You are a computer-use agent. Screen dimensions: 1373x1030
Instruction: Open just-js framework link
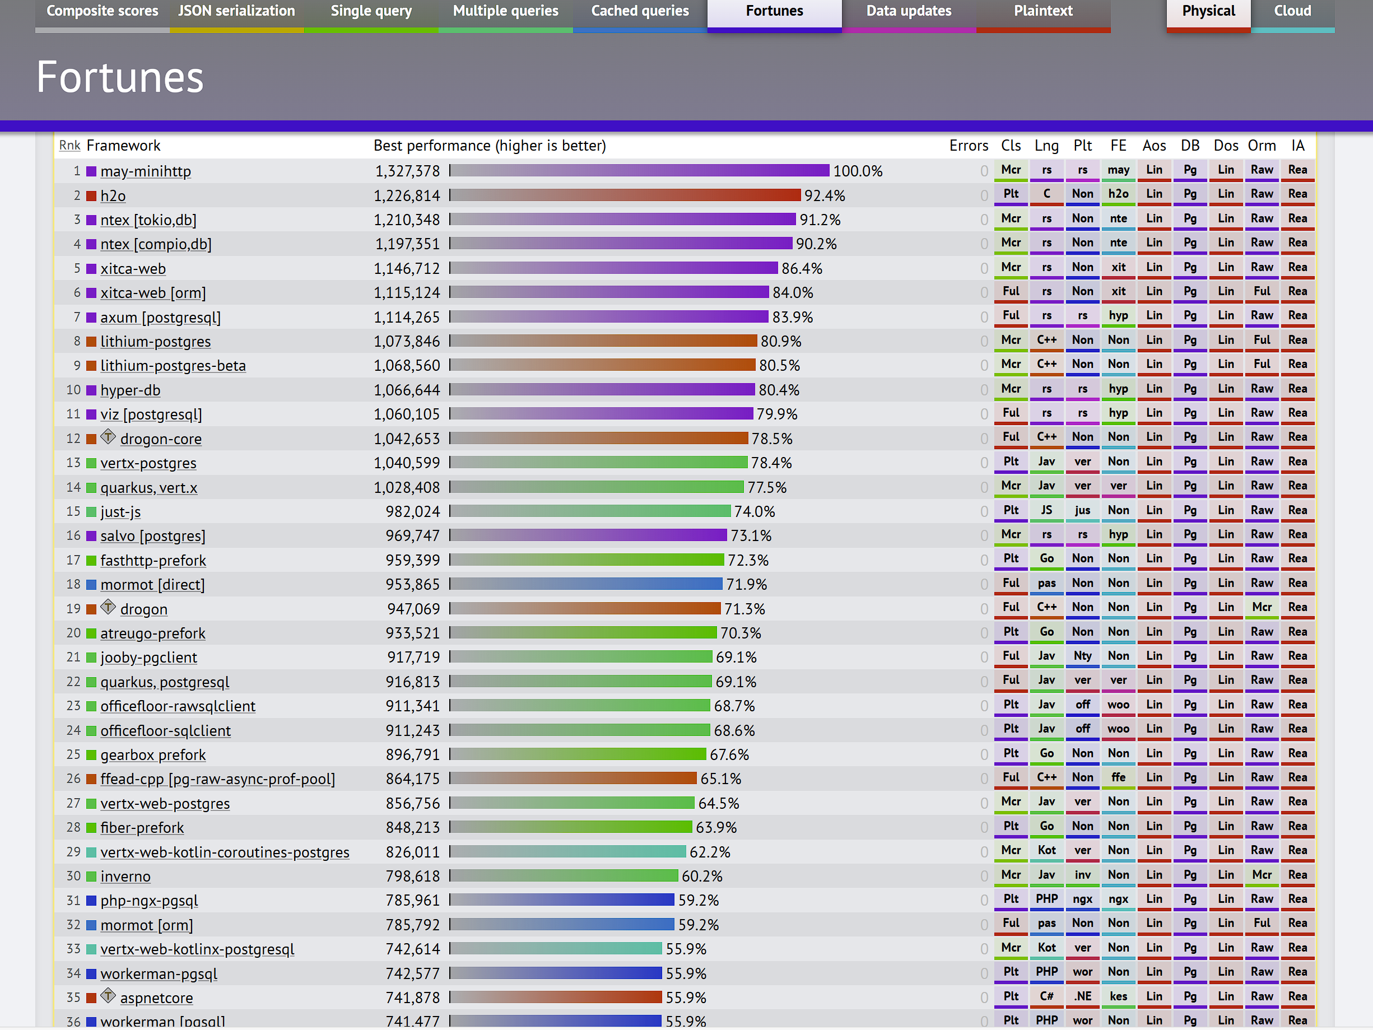120,512
